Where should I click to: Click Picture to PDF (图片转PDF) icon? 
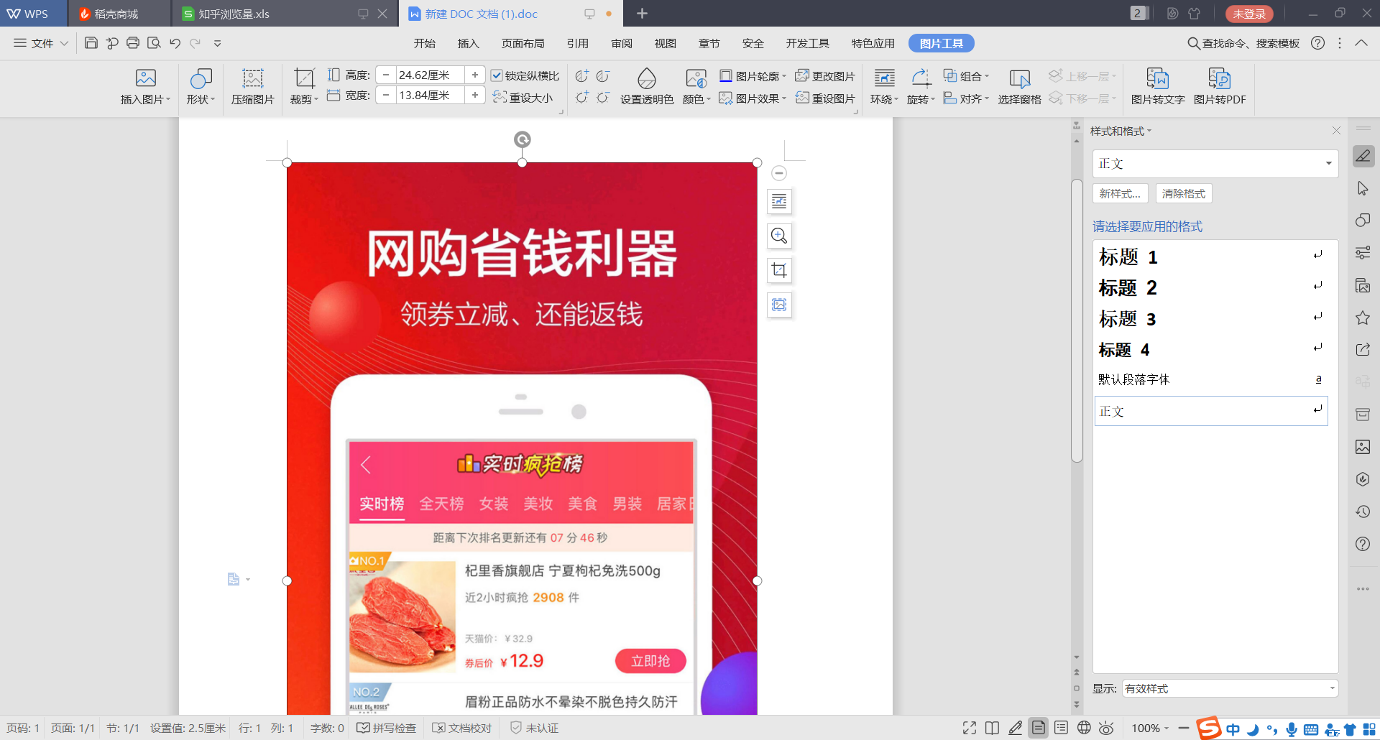point(1219,78)
